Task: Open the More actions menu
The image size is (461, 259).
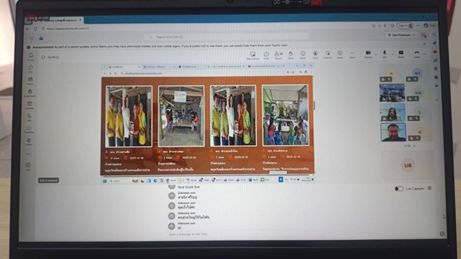Action: coord(352,54)
